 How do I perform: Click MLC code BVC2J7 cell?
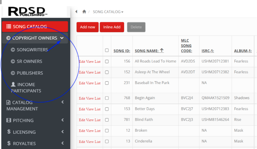187,109
